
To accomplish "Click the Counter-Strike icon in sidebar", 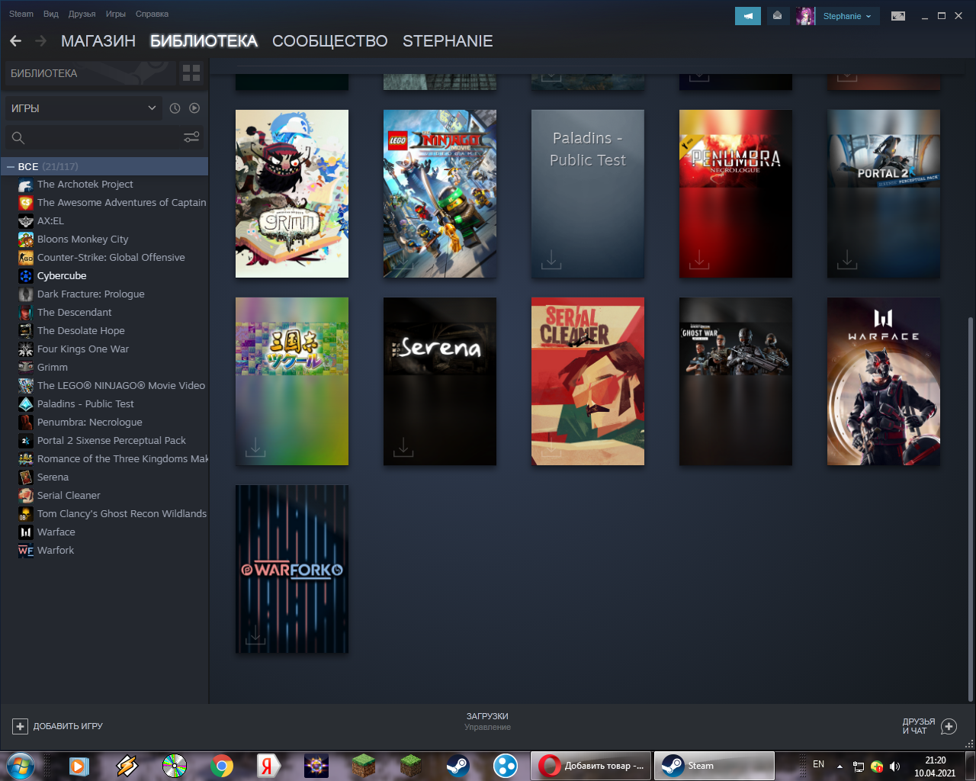I will pos(26,258).
